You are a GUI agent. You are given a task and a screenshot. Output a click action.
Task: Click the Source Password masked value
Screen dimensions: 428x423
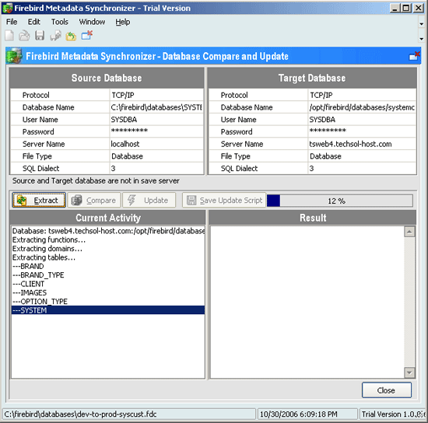[156, 131]
